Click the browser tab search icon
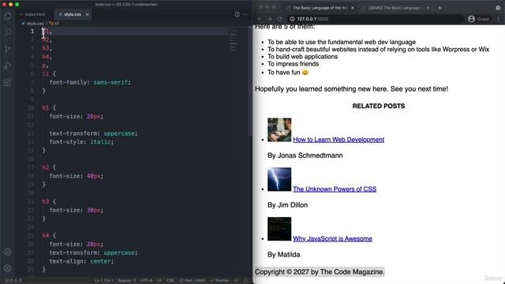Image resolution: width=505 pixels, height=284 pixels. click(x=498, y=8)
